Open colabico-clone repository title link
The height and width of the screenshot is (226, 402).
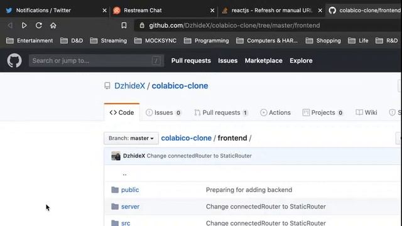click(180, 86)
